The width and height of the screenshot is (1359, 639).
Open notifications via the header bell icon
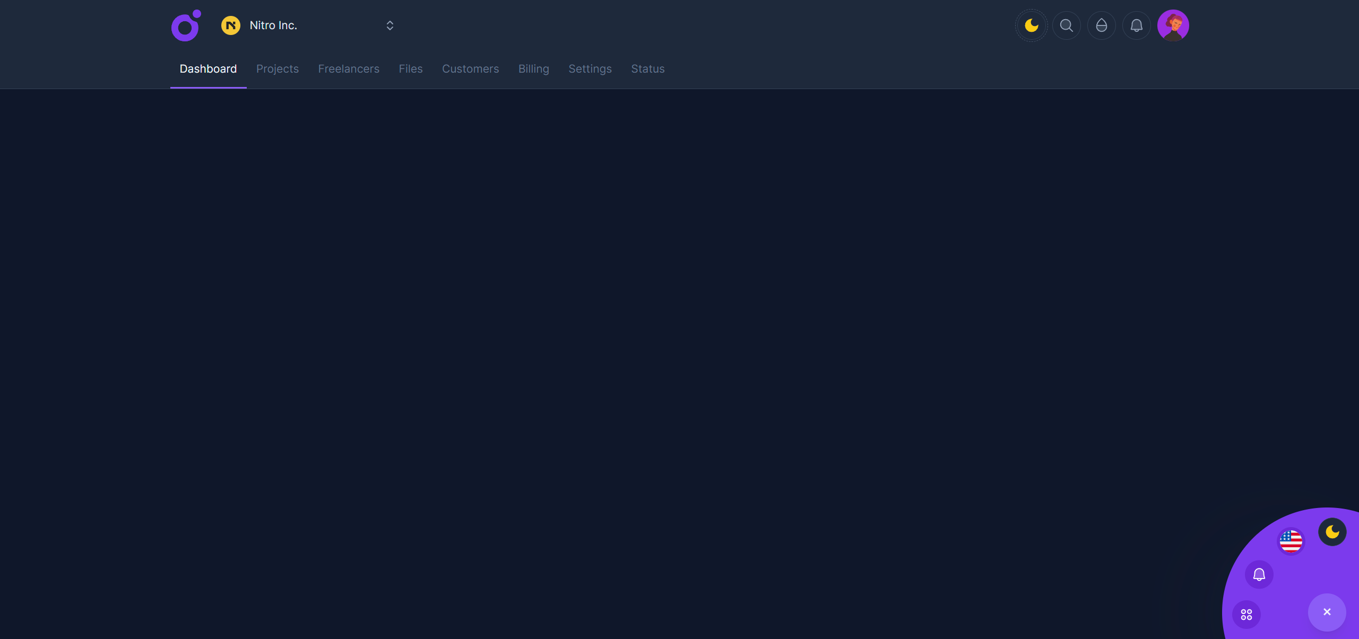(1137, 25)
